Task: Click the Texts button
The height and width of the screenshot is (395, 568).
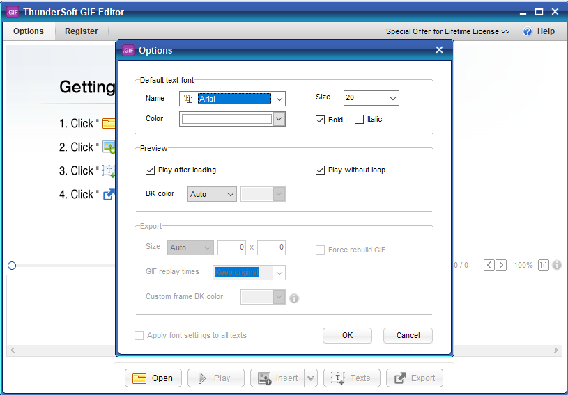Action: (x=352, y=378)
